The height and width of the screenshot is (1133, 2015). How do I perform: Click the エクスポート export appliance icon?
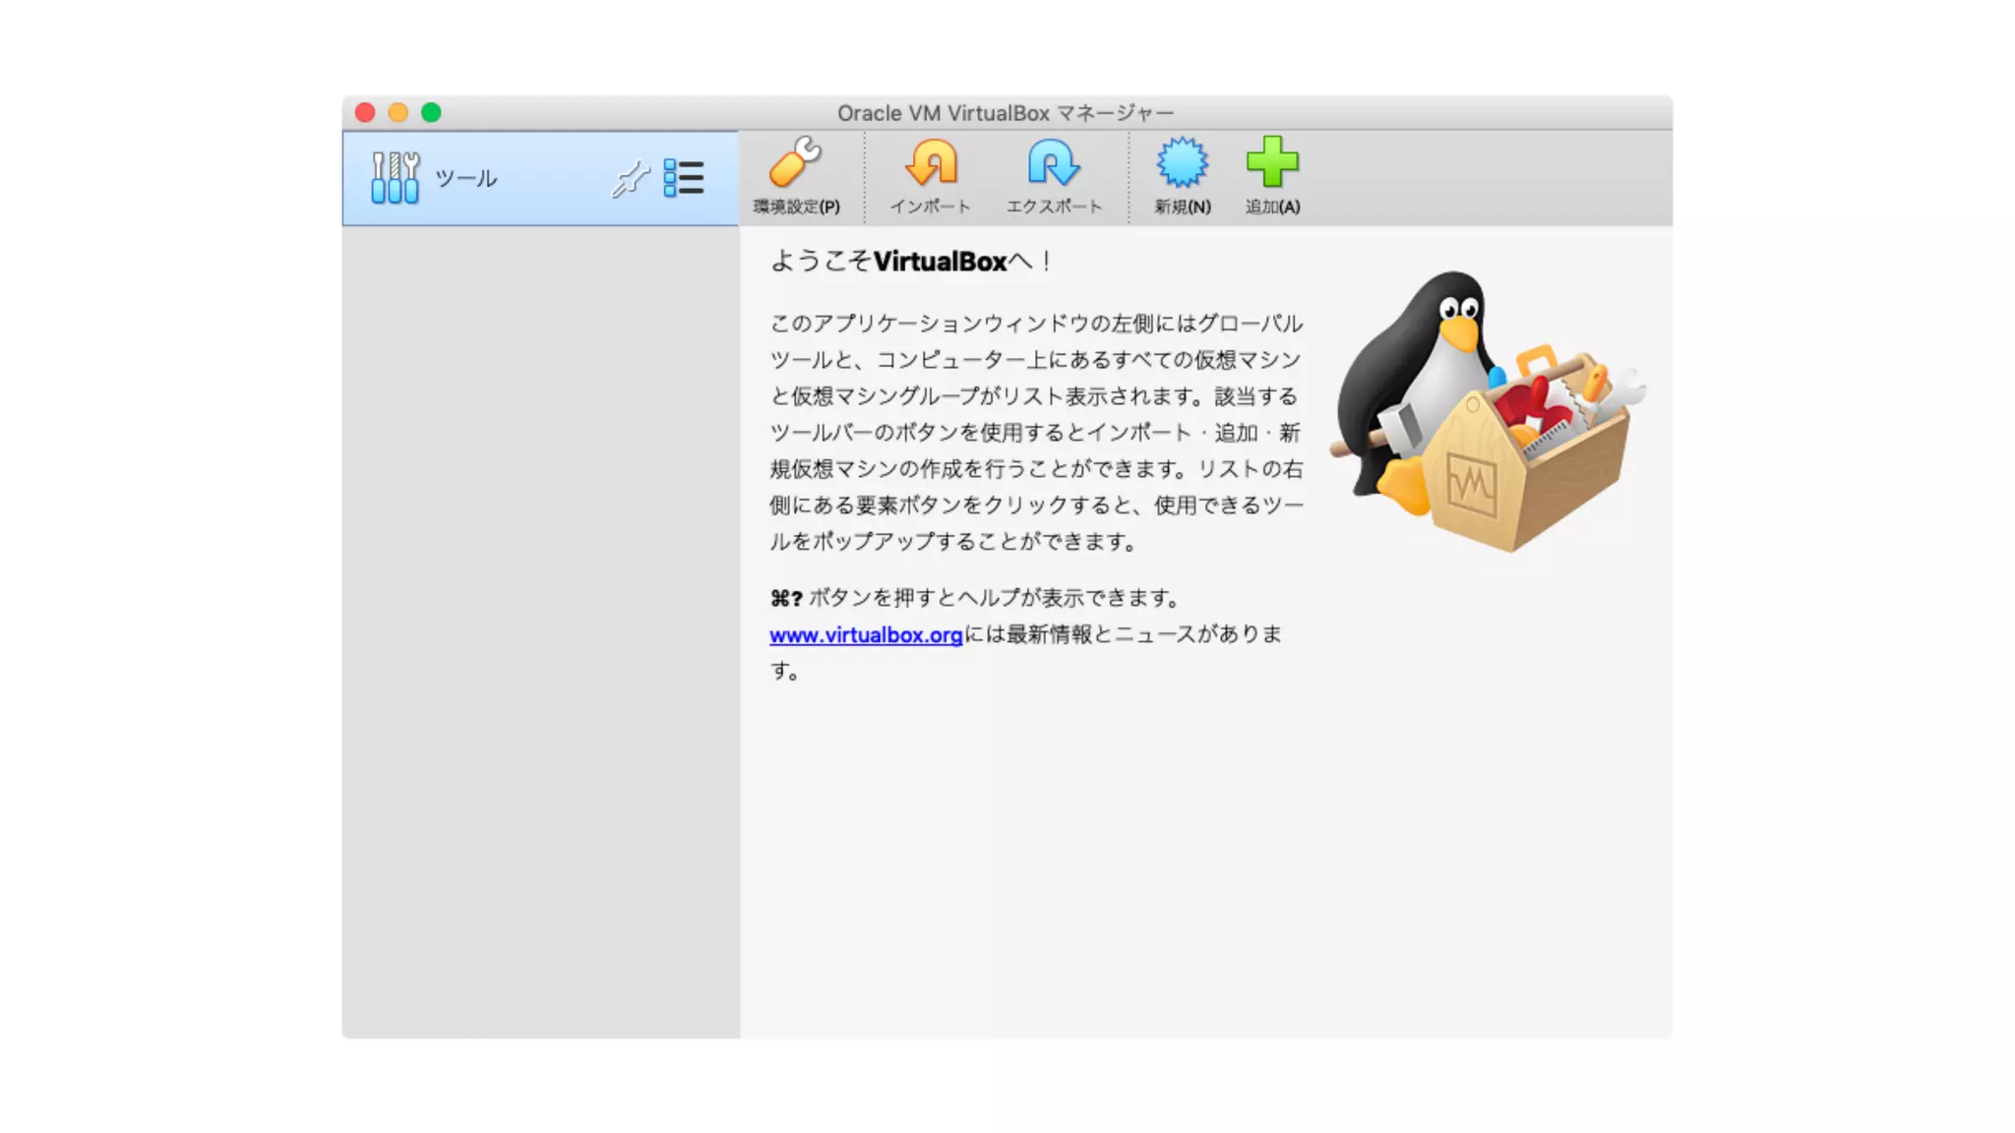coord(1054,177)
